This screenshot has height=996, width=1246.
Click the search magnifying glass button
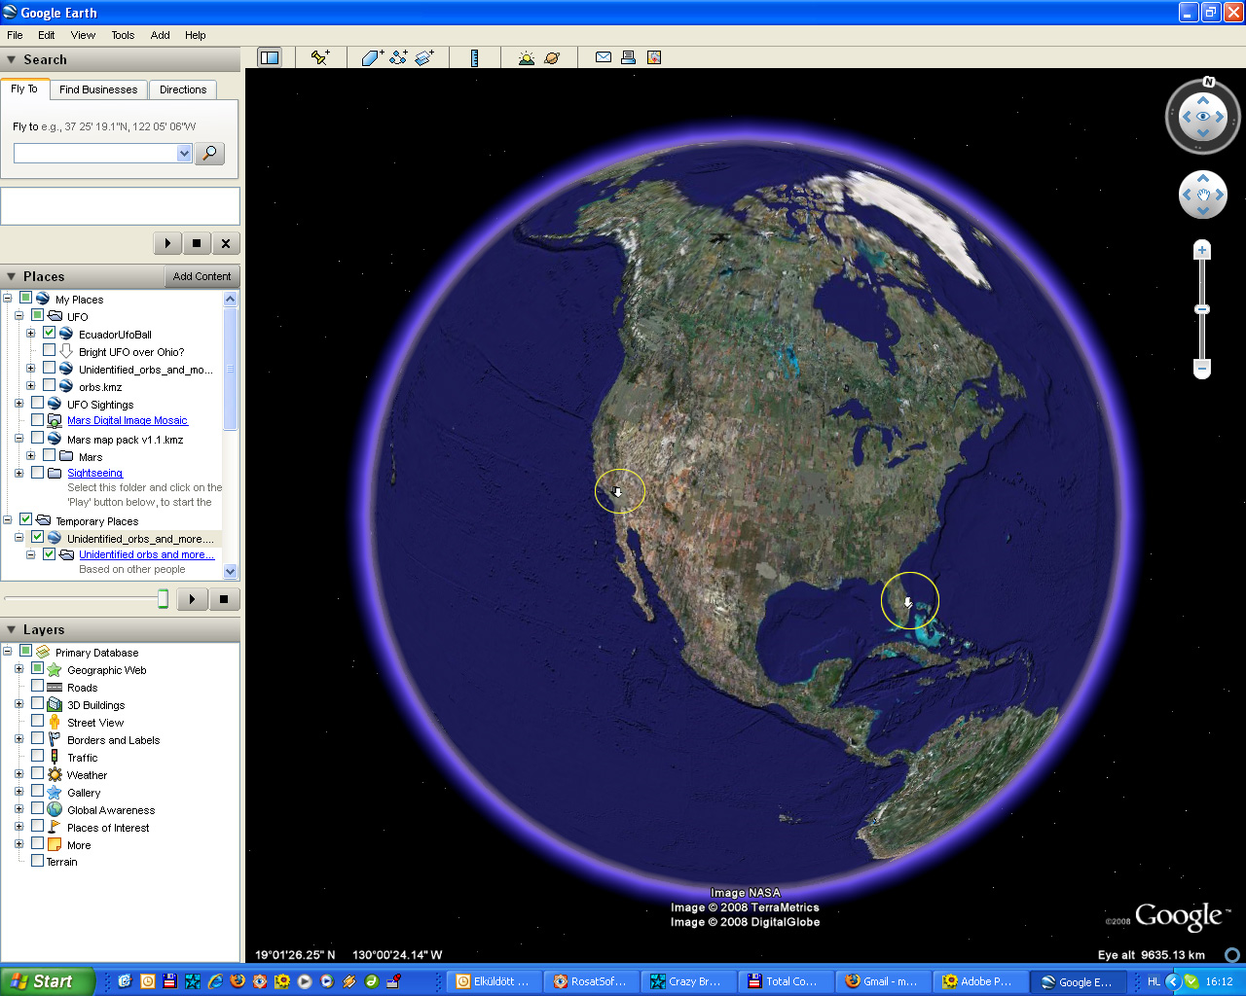pyautogui.click(x=210, y=154)
